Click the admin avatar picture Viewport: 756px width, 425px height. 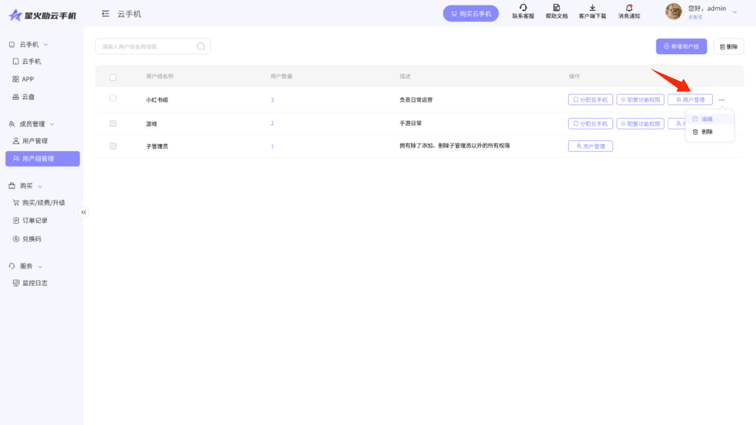point(673,11)
